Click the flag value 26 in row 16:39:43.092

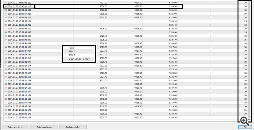tap(246, 40)
